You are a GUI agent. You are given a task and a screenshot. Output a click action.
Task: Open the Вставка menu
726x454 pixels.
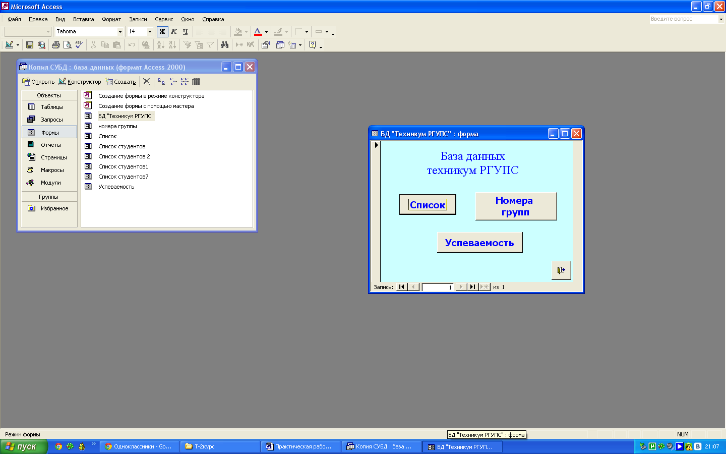click(84, 19)
